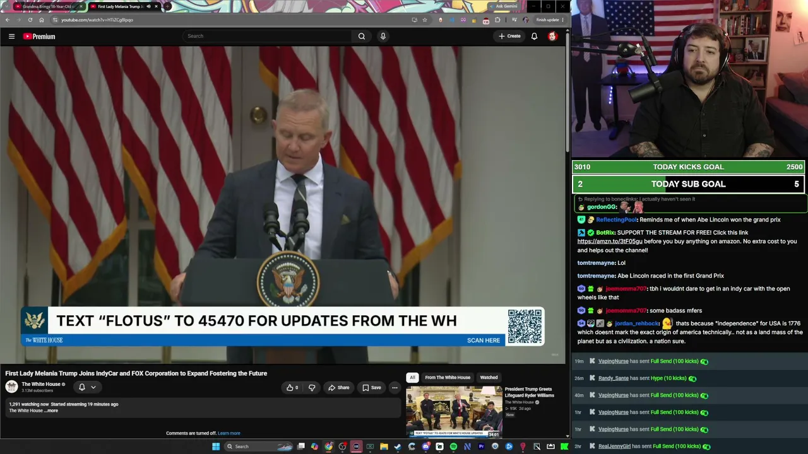Image resolution: width=808 pixels, height=454 pixels.
Task: Open the Chrome extensions puzzle menu
Action: point(497,20)
